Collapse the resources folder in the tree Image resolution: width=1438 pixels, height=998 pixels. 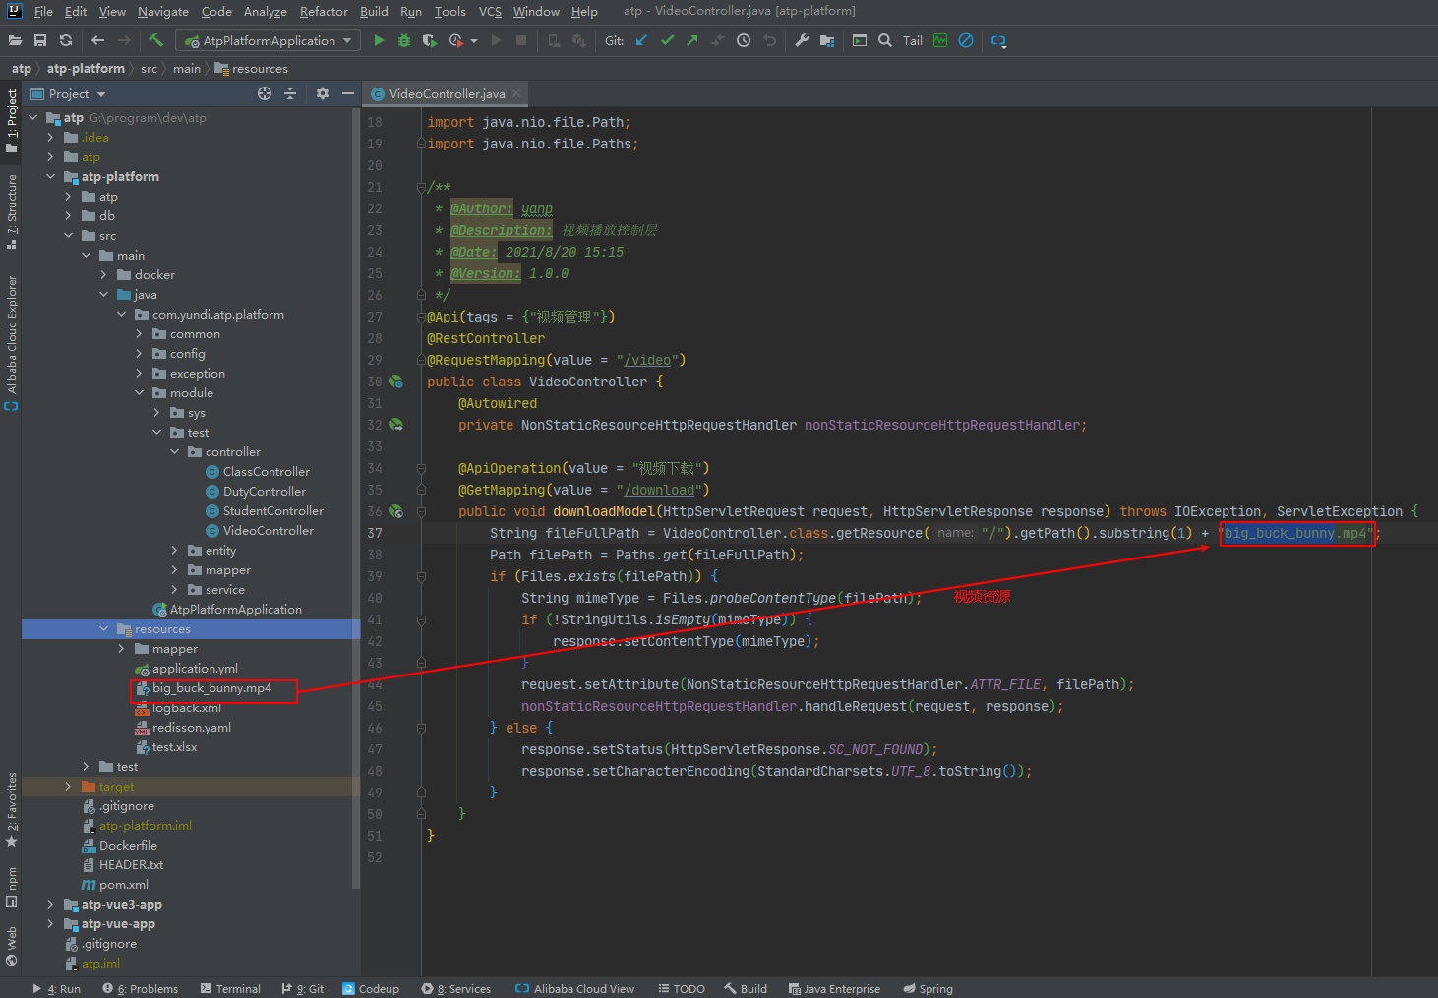click(x=104, y=629)
